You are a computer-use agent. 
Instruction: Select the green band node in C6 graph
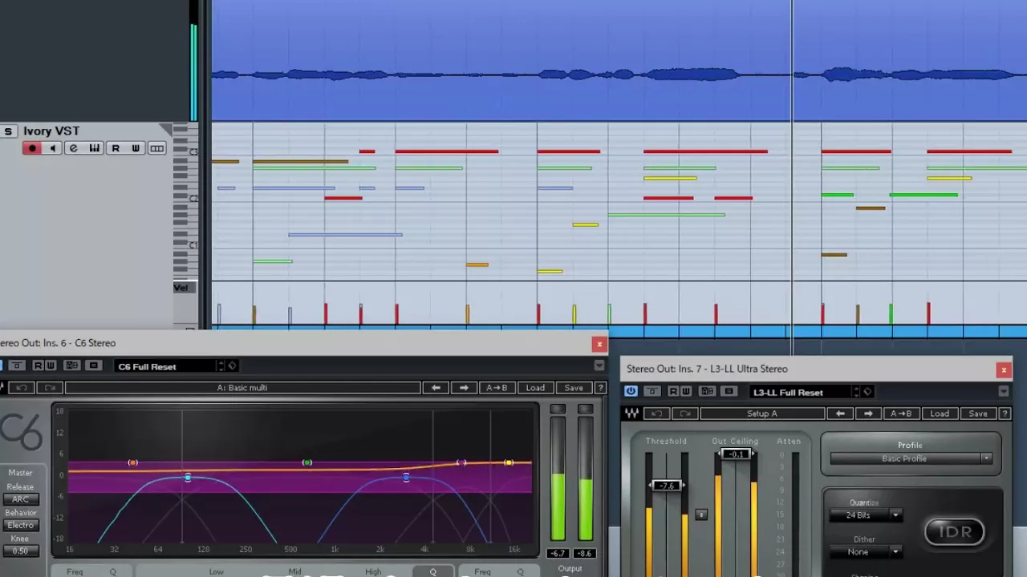tap(307, 462)
